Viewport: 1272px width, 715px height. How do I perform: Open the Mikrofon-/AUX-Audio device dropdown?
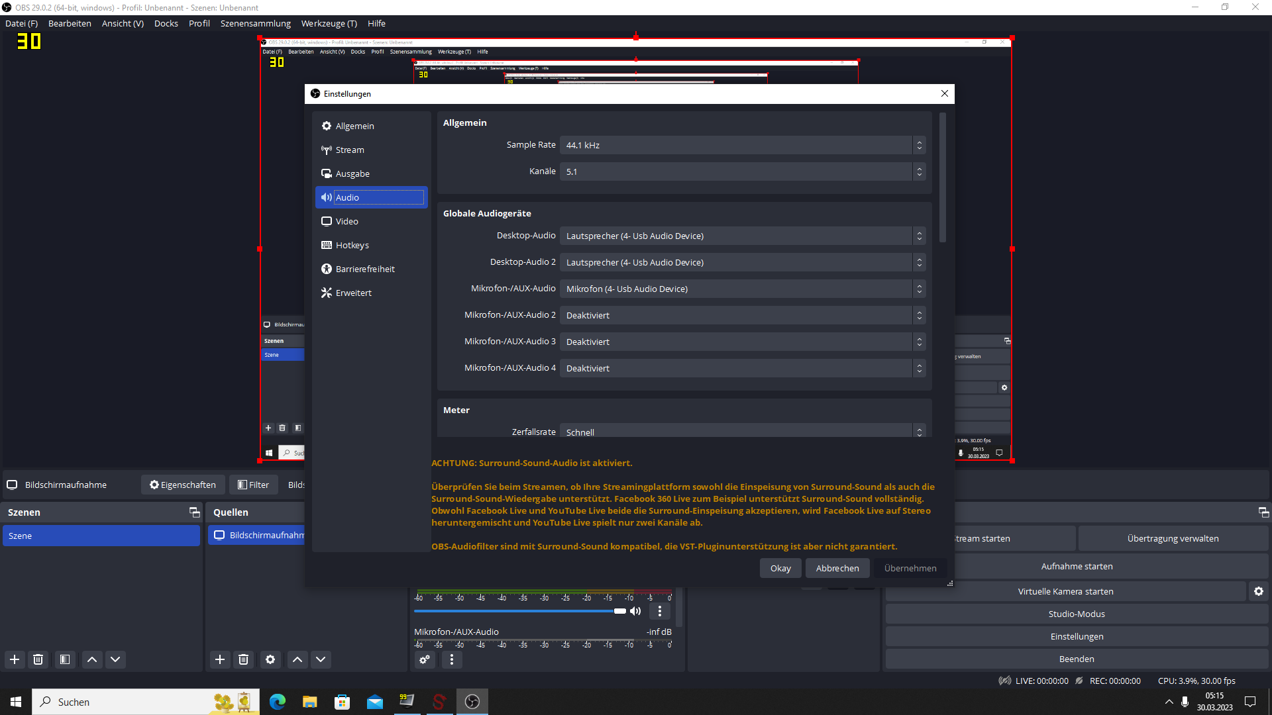pos(743,289)
